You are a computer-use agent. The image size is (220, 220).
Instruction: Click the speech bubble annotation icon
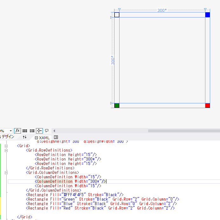pos(47,131)
